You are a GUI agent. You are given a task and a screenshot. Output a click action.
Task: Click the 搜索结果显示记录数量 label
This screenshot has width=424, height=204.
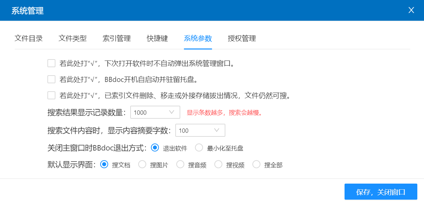[87, 112]
